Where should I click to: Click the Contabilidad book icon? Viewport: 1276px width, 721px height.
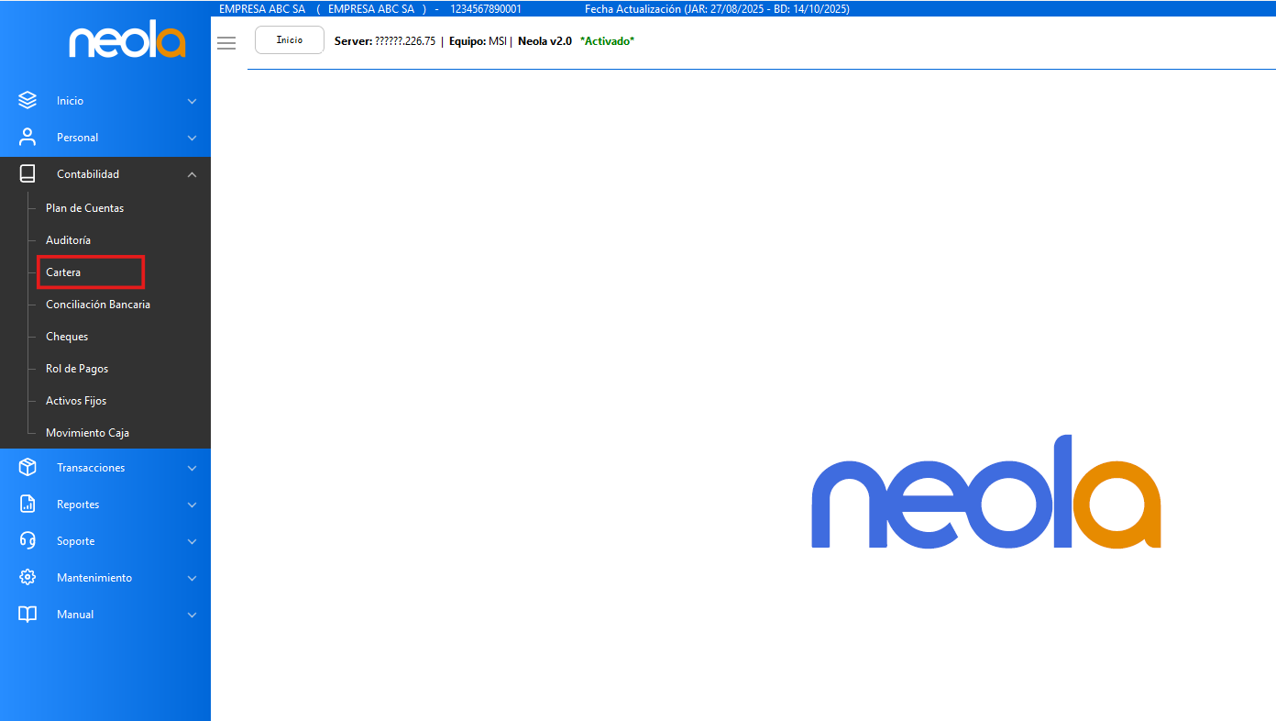(27, 174)
